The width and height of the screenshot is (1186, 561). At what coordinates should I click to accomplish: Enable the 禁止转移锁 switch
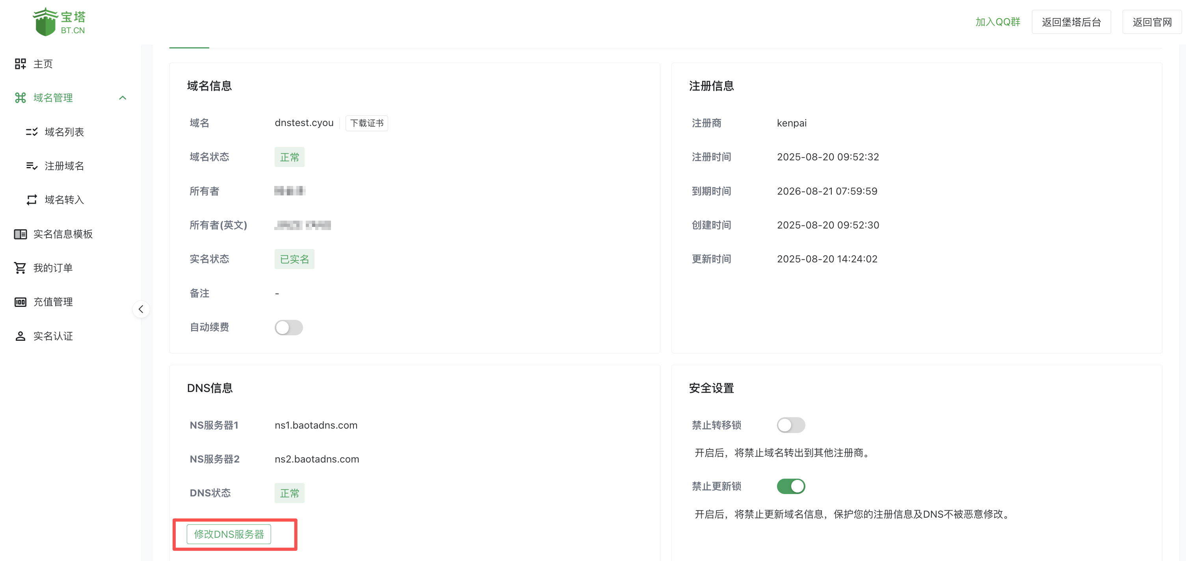coord(791,425)
